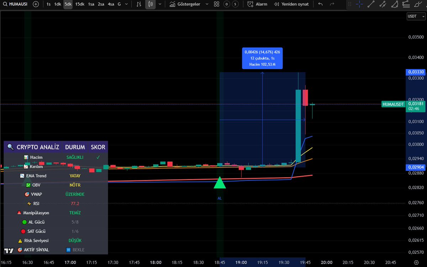Select the candlestick chart type icon
The height and width of the screenshot is (267, 427).
pyautogui.click(x=151, y=4)
